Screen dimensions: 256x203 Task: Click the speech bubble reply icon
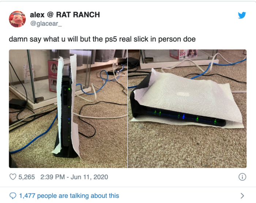pyautogui.click(x=13, y=196)
